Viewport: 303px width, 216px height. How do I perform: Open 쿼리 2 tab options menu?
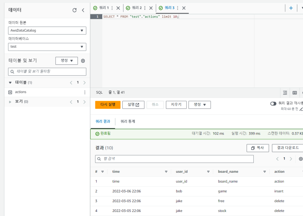pos(145,8)
